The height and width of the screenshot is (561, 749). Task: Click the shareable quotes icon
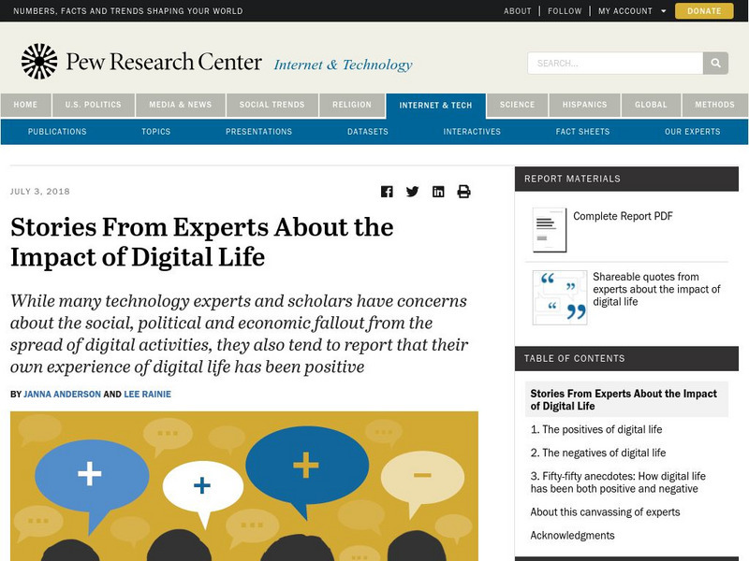coord(559,297)
